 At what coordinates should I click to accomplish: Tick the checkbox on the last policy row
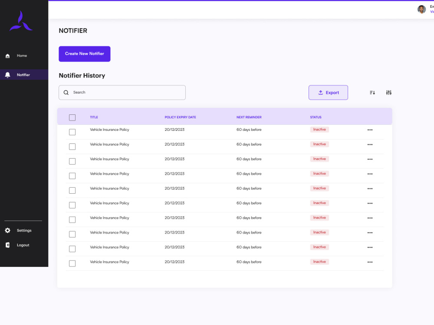click(x=72, y=263)
